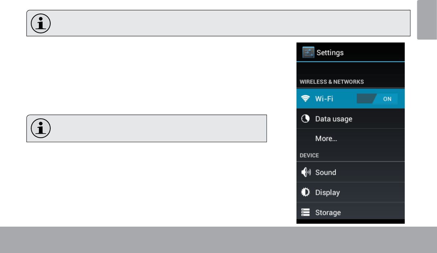Screen dimensions: 437x253
Task: Open Data usage settings
Action: click(350, 119)
